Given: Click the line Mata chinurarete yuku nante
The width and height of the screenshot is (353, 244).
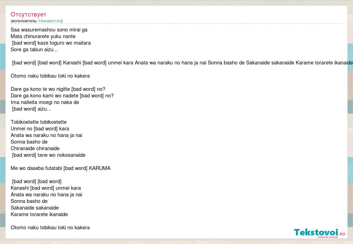Looking at the screenshot, I should coord(43,36).
